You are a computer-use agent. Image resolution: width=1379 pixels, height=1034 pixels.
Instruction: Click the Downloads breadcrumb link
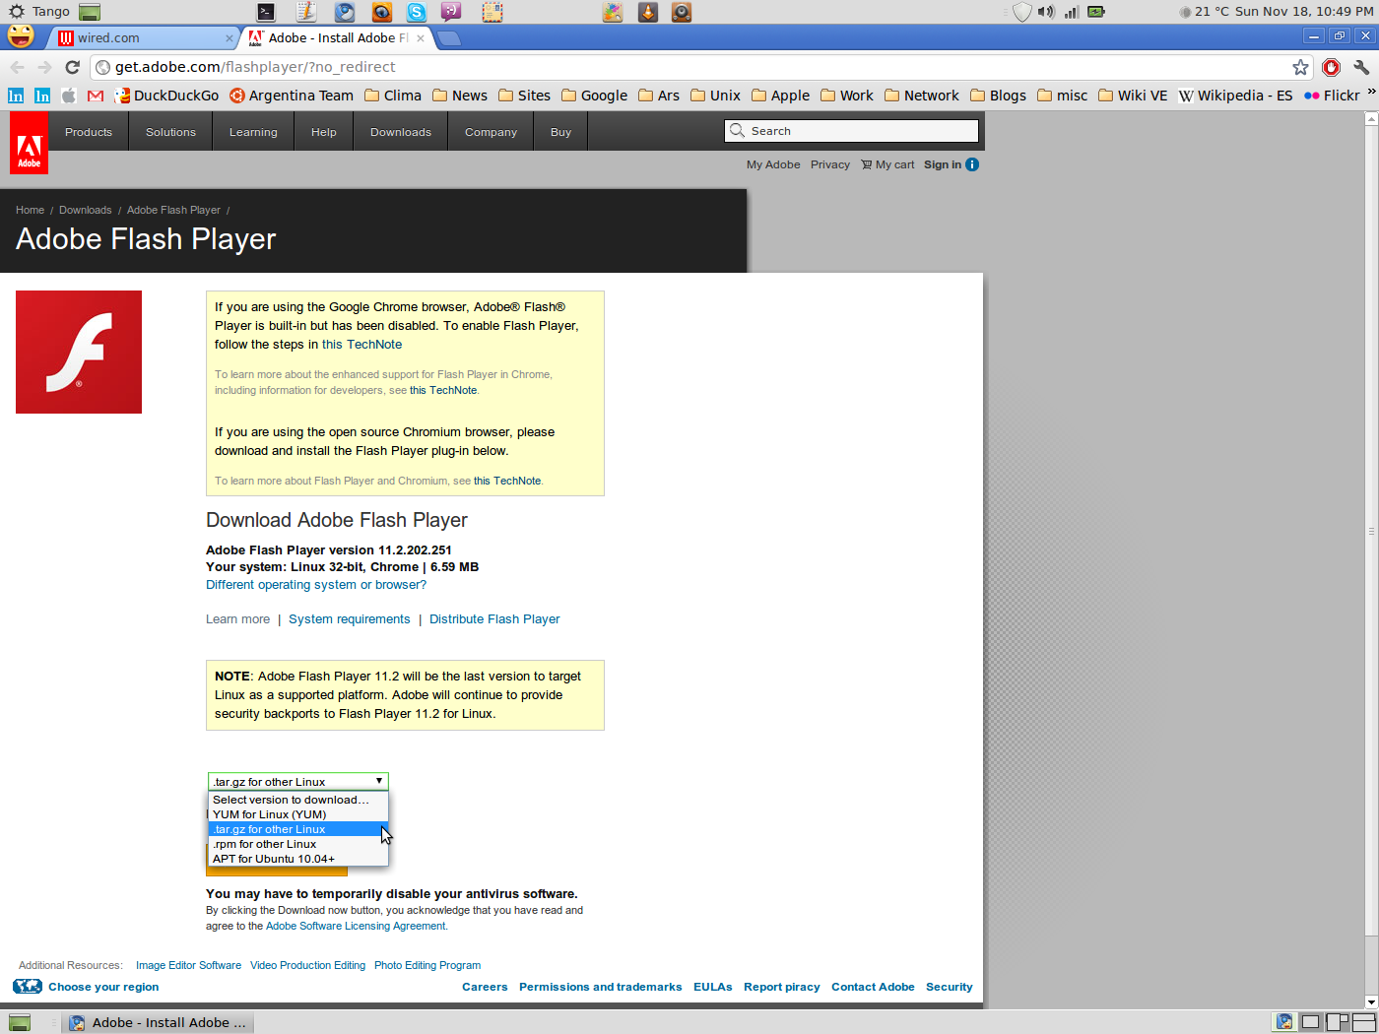click(85, 210)
